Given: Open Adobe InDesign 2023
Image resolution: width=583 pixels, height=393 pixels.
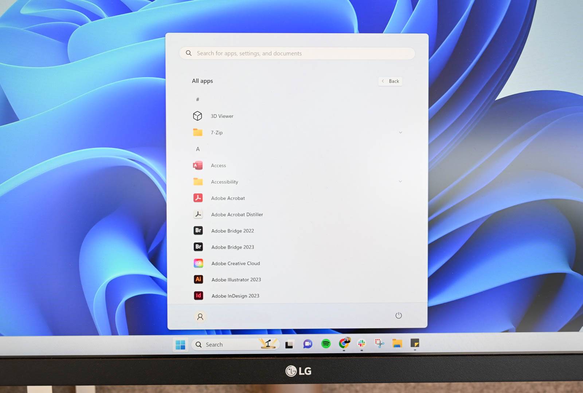Looking at the screenshot, I should point(235,296).
